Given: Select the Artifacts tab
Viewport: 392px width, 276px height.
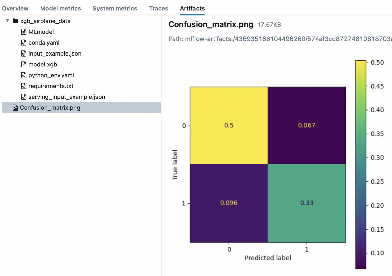Looking at the screenshot, I should [192, 8].
